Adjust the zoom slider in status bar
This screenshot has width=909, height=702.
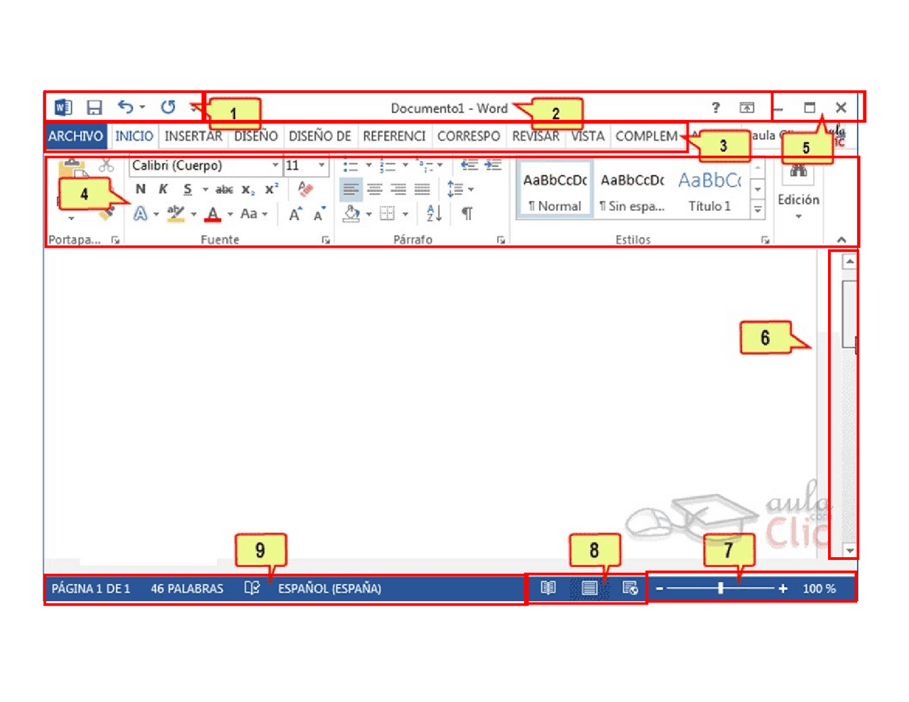point(719,588)
